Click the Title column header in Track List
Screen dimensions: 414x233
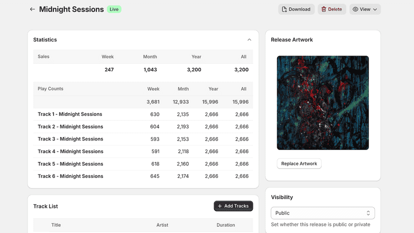(x=56, y=225)
